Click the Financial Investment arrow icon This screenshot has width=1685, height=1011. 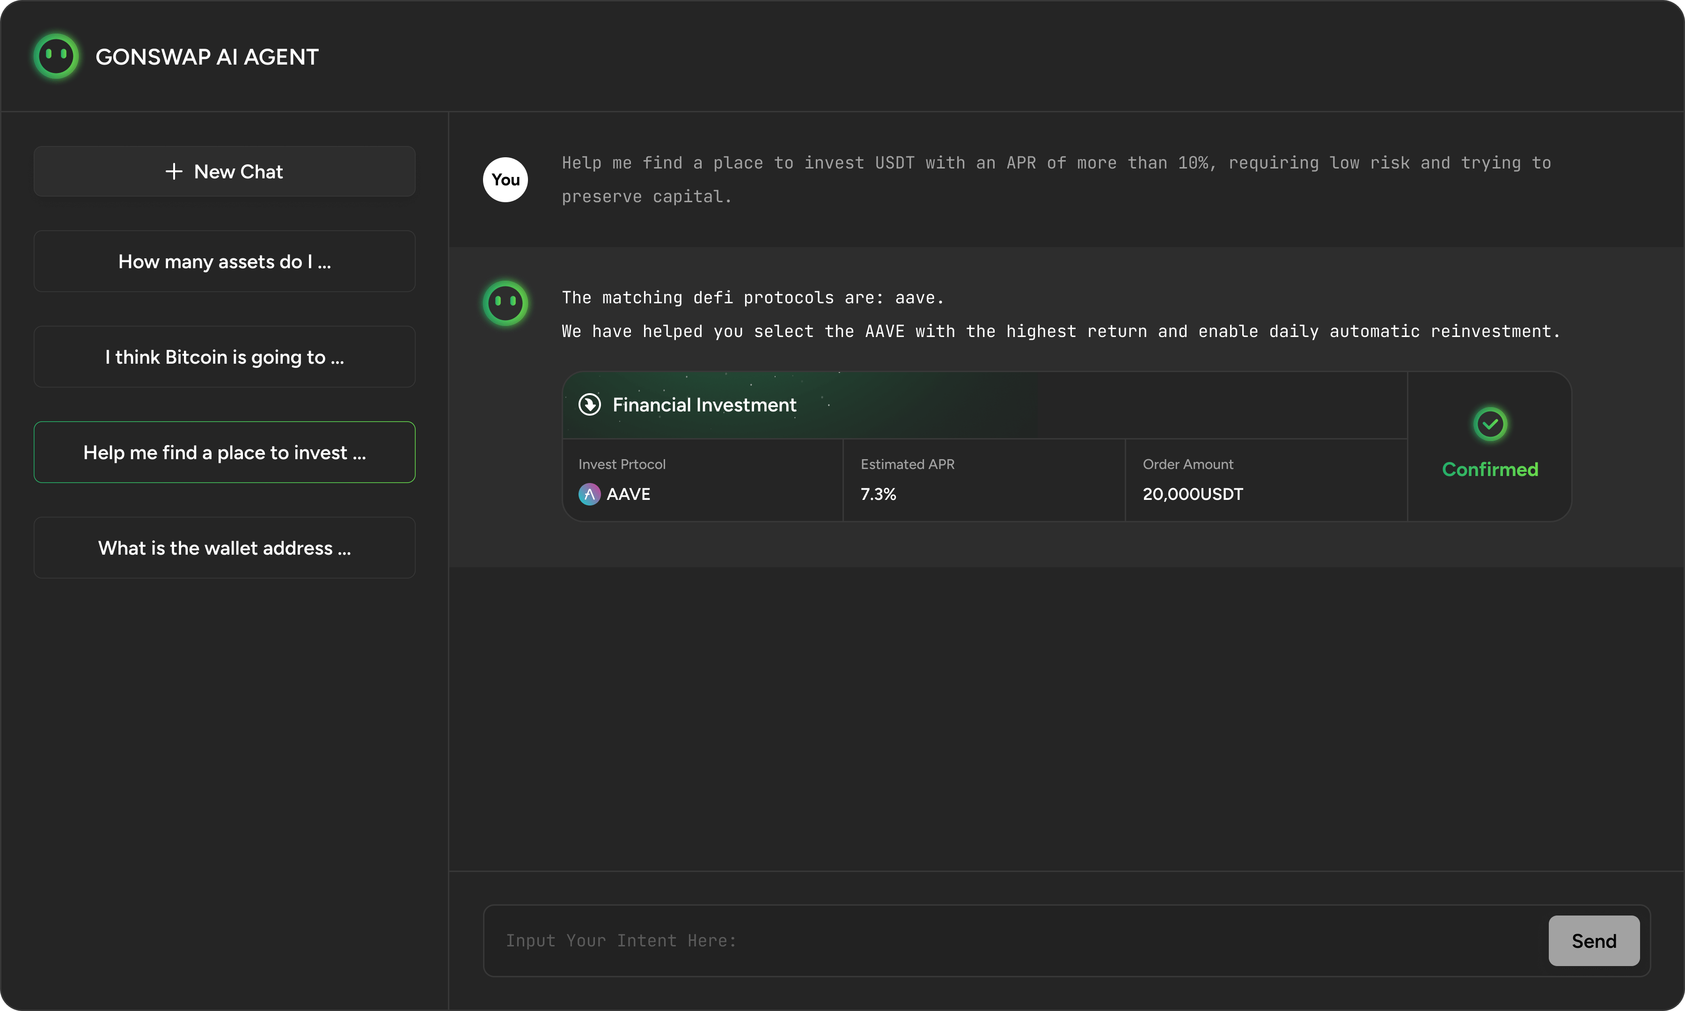point(589,405)
